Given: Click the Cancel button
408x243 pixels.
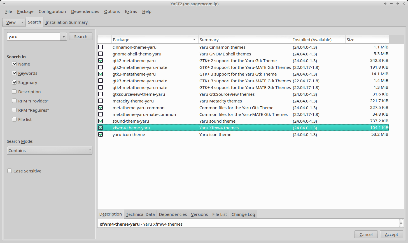Looking at the screenshot, I should [x=366, y=235].
